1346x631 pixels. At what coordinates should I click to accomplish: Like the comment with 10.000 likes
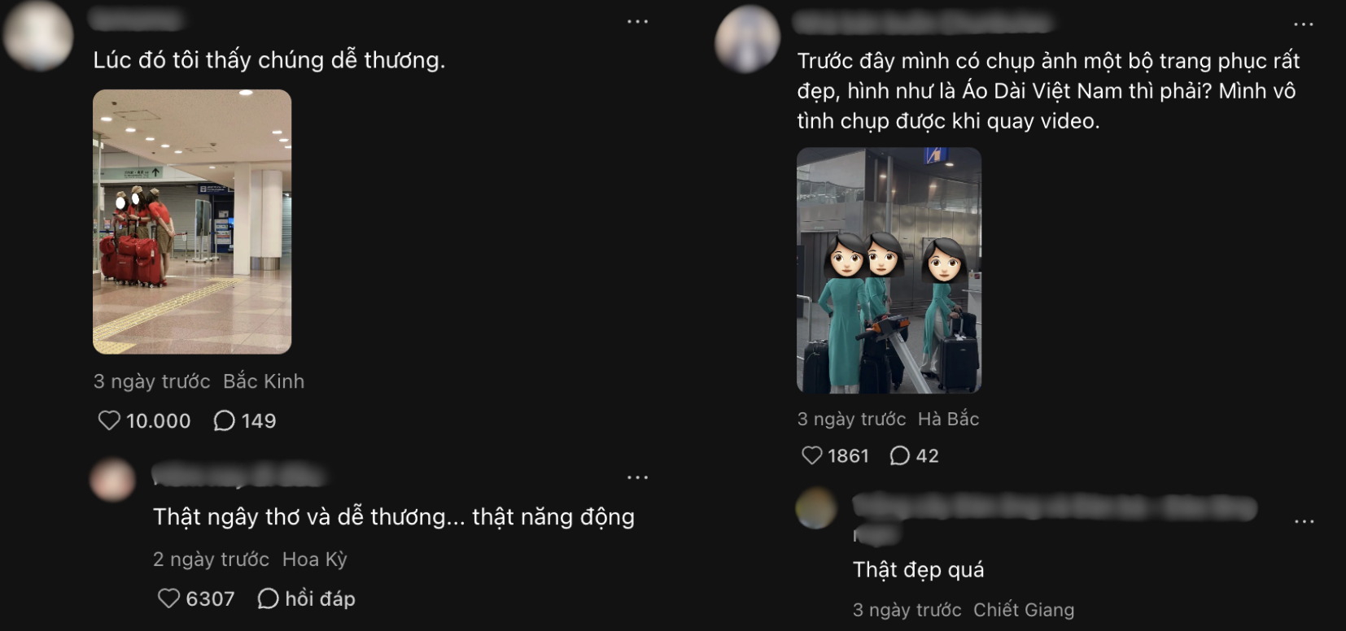click(x=109, y=420)
